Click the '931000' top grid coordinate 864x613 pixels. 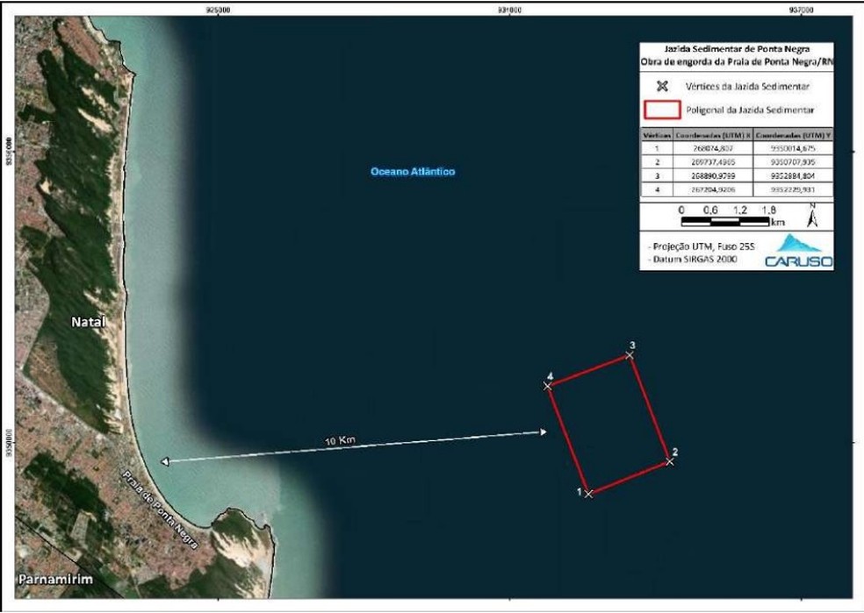point(509,10)
